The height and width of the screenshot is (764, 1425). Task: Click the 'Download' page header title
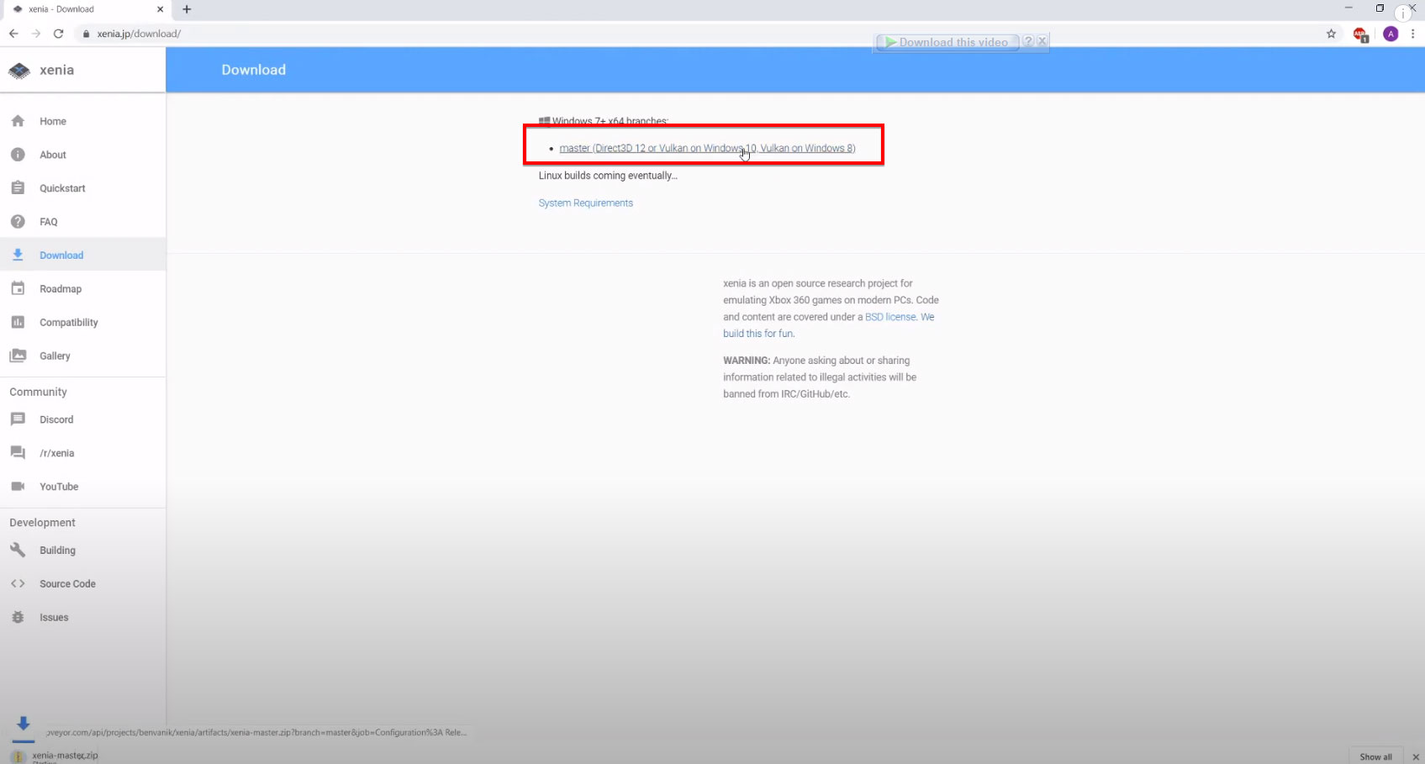point(254,70)
